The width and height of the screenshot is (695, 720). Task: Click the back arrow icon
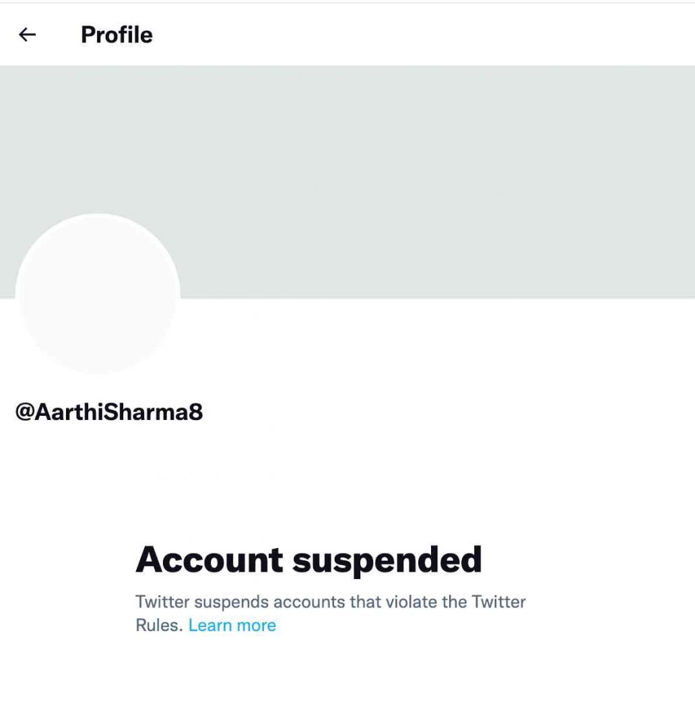point(27,35)
